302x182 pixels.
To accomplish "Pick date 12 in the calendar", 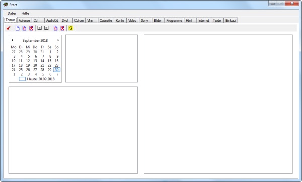I will [28, 61].
